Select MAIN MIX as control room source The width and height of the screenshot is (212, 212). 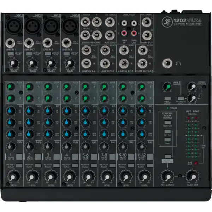coord(167,123)
